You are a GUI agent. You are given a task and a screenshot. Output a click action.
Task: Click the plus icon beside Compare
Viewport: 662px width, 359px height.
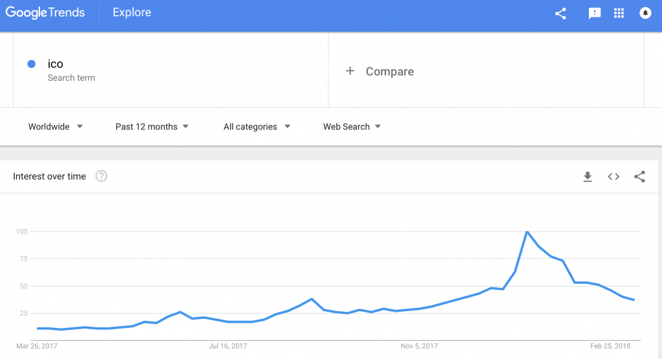tap(350, 71)
